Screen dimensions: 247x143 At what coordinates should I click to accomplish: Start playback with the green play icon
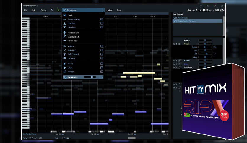[58, 10]
